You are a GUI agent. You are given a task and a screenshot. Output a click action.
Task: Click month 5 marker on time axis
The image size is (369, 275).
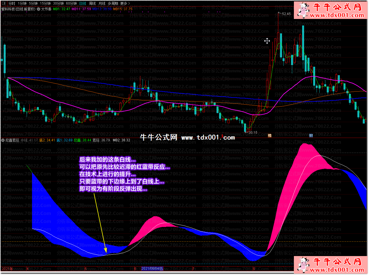point(86,268)
